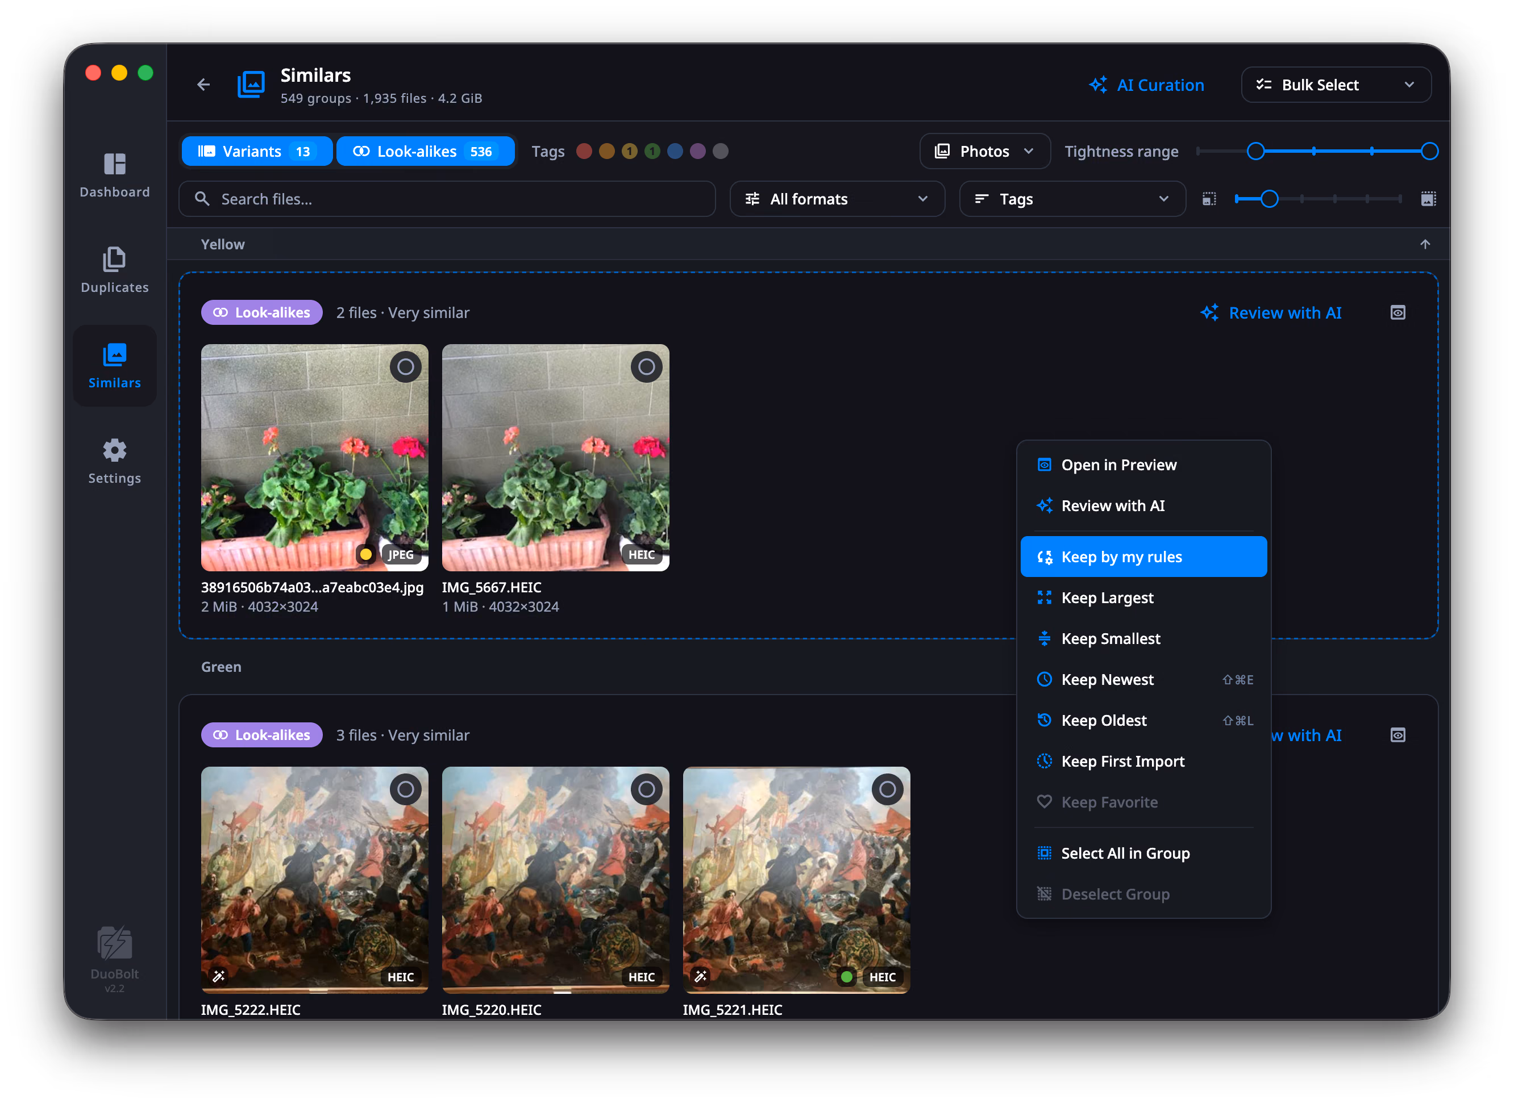Toggle selection of the 38916506b74a03 JPEG photo
This screenshot has height=1104, width=1514.
pos(405,367)
